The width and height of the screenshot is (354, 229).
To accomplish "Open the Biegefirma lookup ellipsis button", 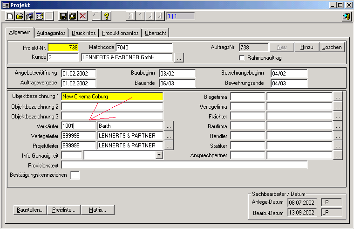I will 338,97.
